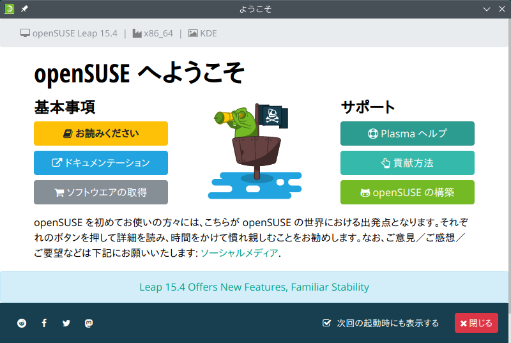Open the Twitter social icon
Viewport: 511px width, 343px height.
pos(66,323)
